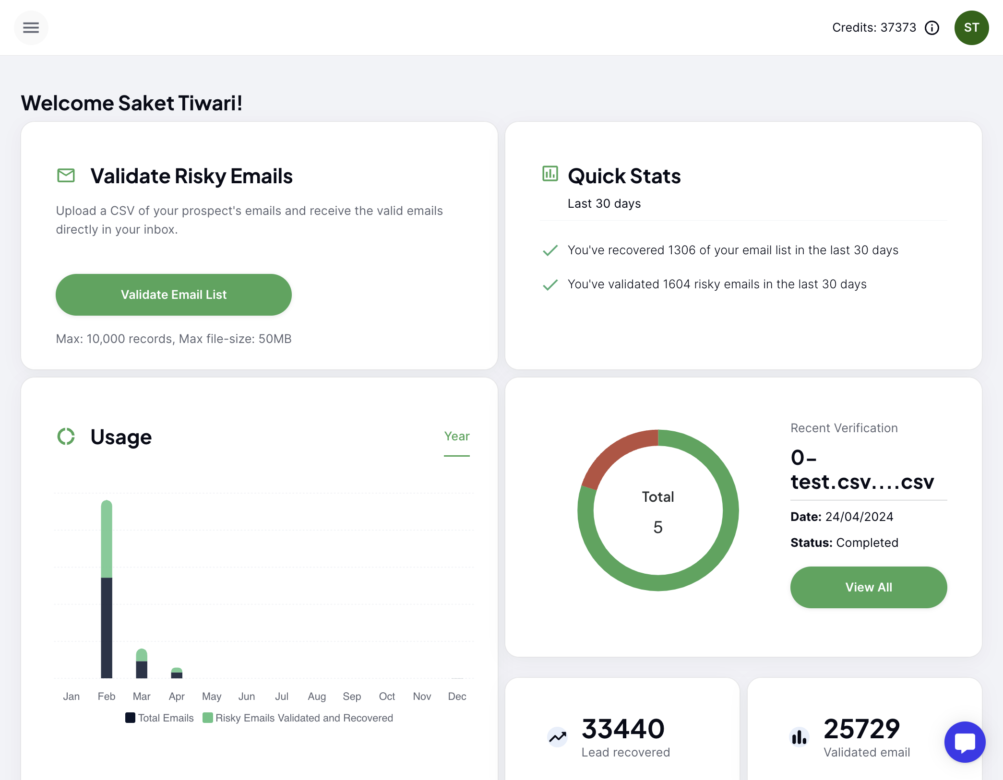The image size is (1003, 780).
Task: Click the credits info icon
Action: (932, 28)
